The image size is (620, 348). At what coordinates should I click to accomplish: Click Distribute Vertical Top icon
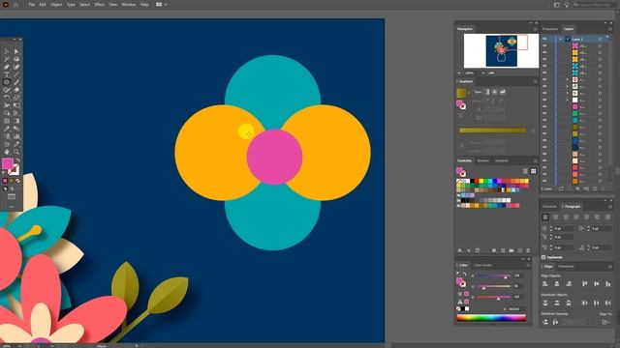click(545, 303)
